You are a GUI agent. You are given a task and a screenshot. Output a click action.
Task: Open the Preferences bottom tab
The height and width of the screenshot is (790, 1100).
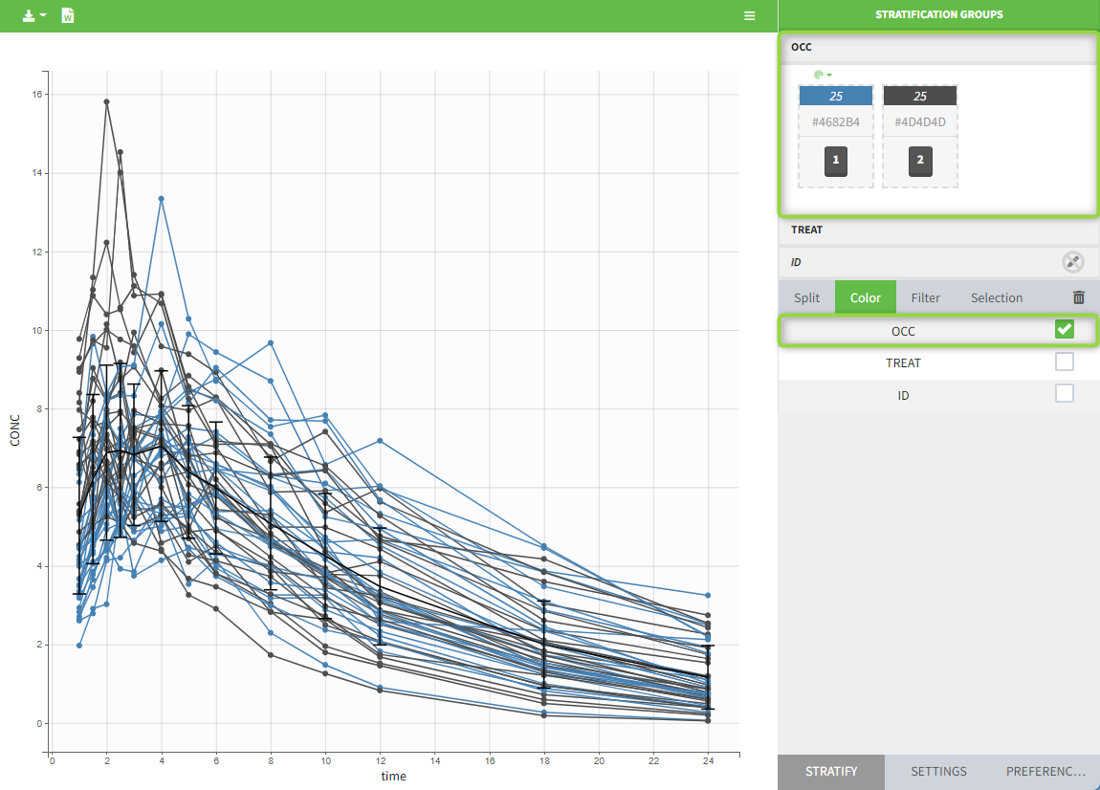(1045, 771)
